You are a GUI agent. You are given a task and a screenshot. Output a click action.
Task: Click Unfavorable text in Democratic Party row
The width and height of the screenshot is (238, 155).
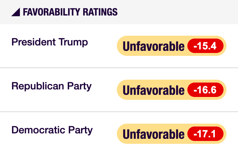click(153, 134)
